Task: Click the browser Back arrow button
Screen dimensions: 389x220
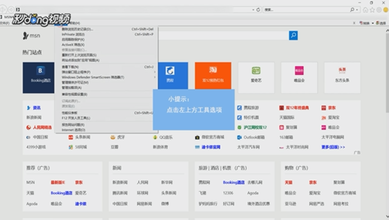Action: (x=3, y=10)
